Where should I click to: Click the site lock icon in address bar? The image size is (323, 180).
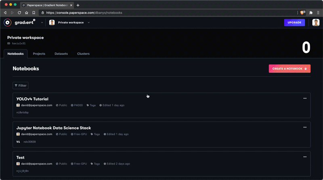tap(43, 13)
